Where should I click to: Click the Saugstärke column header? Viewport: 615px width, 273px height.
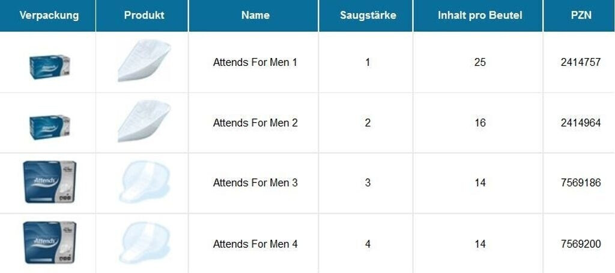coord(368,15)
